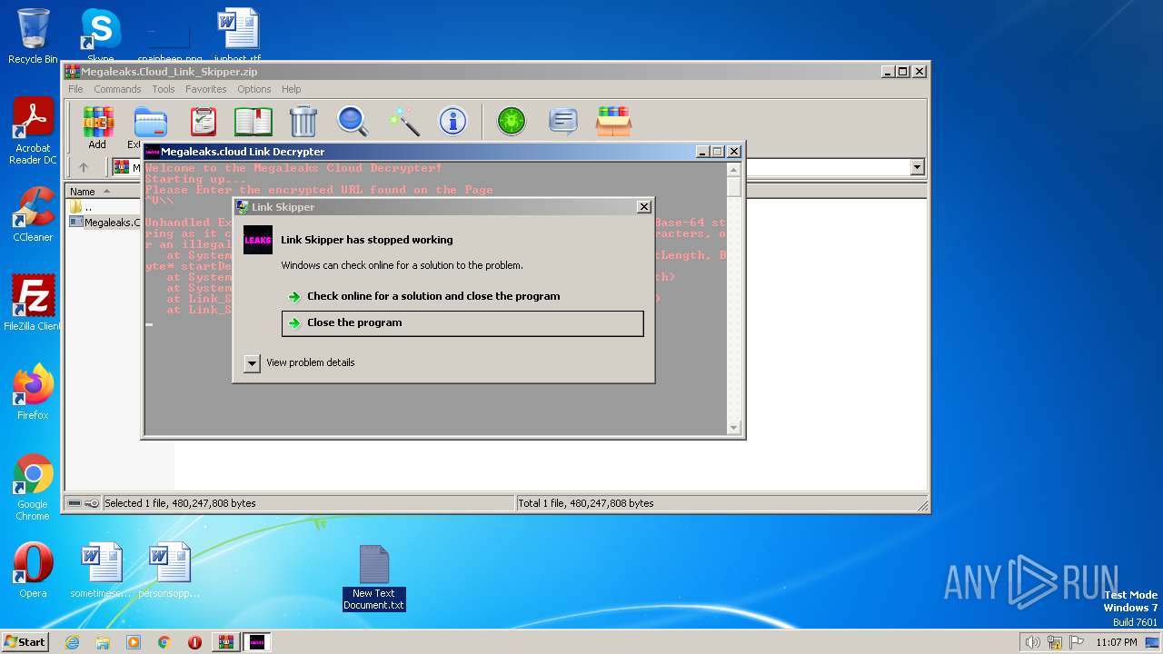Click the status bar drive icon in WinRAR

pos(75,503)
